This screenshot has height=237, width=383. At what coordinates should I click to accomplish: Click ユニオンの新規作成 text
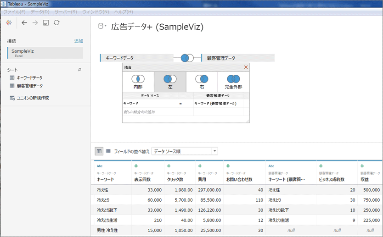pyautogui.click(x=33, y=98)
